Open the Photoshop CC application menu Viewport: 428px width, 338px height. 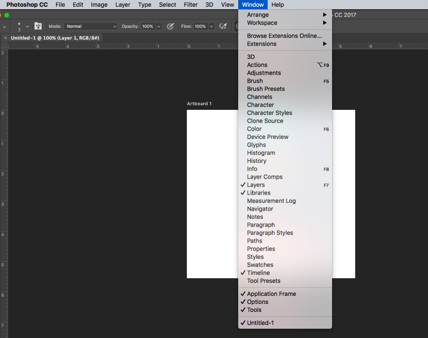pyautogui.click(x=27, y=5)
